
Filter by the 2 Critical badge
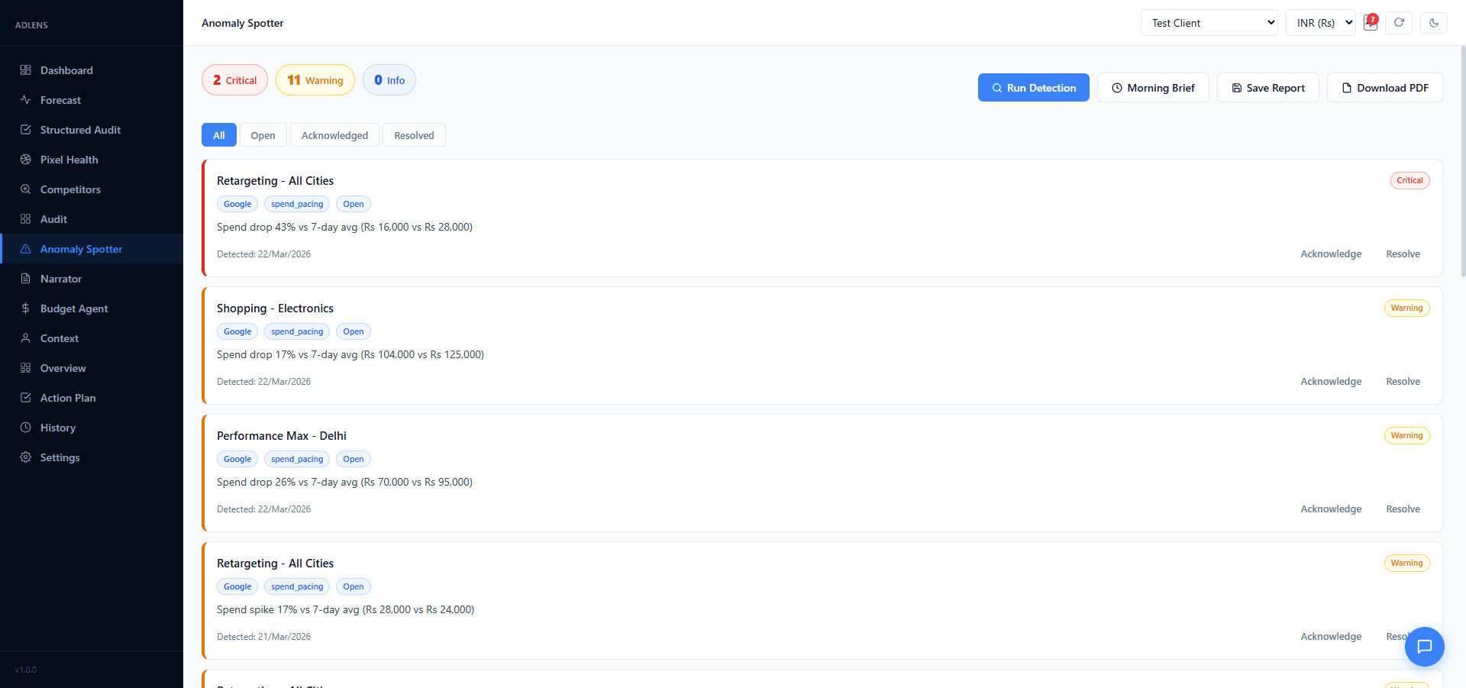(234, 80)
